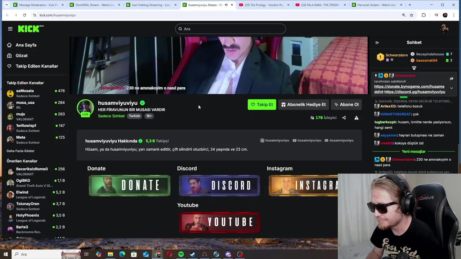
Task: Click the DISCORD banner image
Action: point(219,186)
